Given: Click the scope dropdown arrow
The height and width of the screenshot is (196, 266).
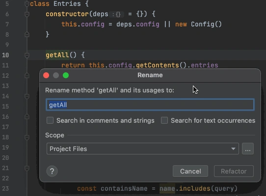Looking at the screenshot, I should (233, 149).
